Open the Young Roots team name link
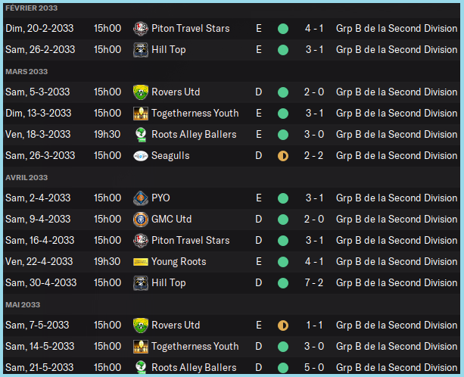Viewport: 464px width, 377px height. pos(179,262)
